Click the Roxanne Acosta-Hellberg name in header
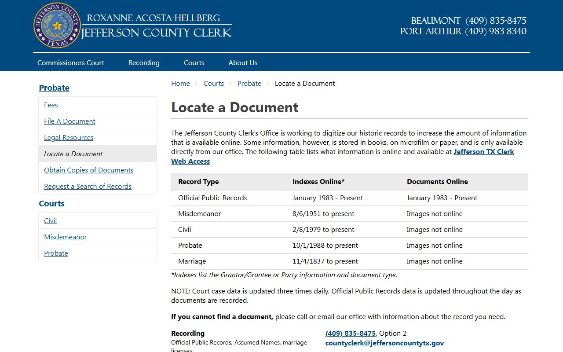 pyautogui.click(x=154, y=18)
